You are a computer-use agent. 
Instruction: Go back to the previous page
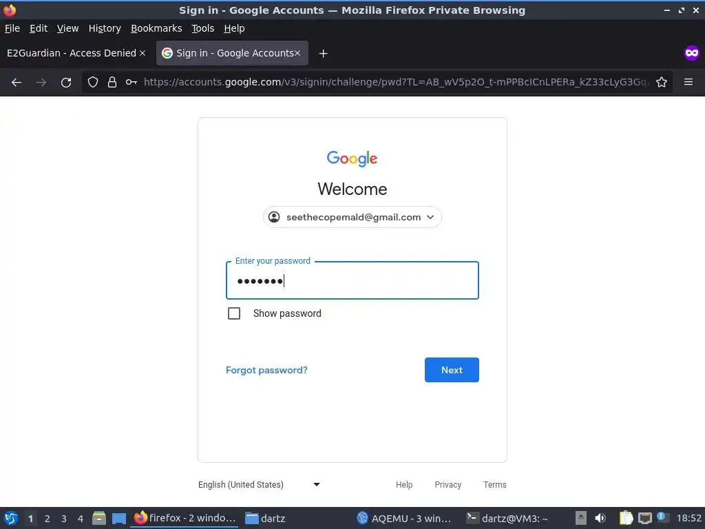[x=17, y=83]
